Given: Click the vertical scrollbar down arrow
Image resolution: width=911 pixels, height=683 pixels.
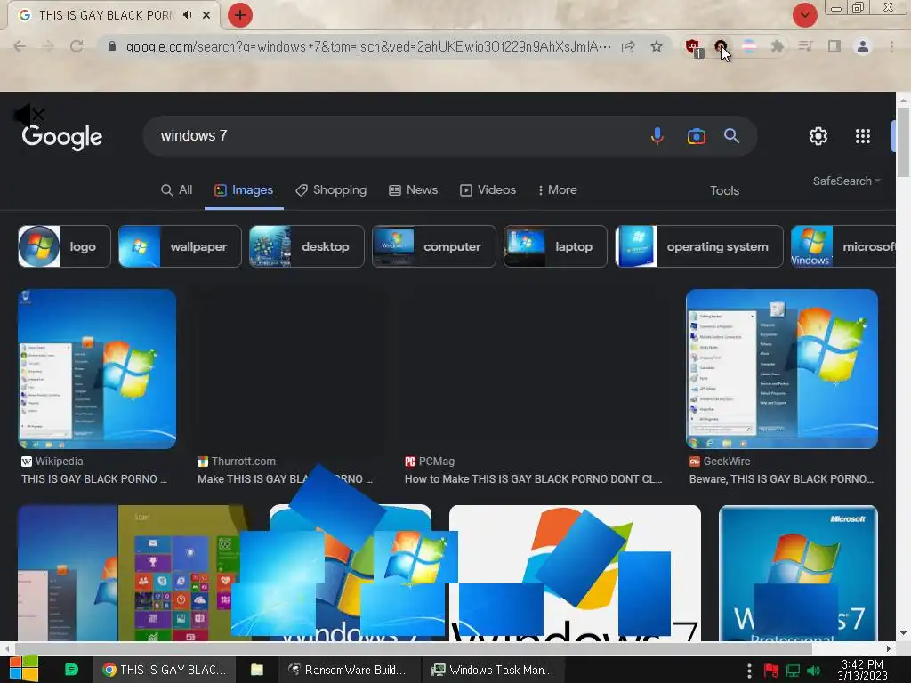Looking at the screenshot, I should tap(903, 633).
